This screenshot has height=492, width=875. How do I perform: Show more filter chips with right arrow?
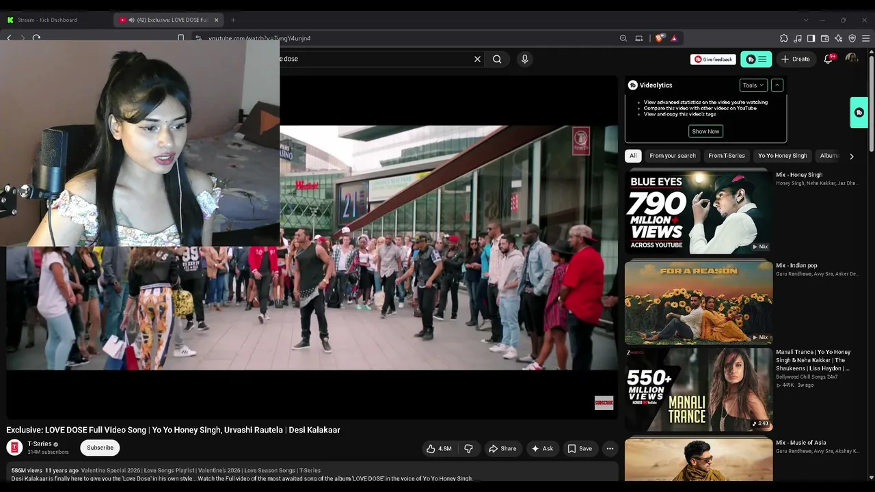tap(851, 156)
